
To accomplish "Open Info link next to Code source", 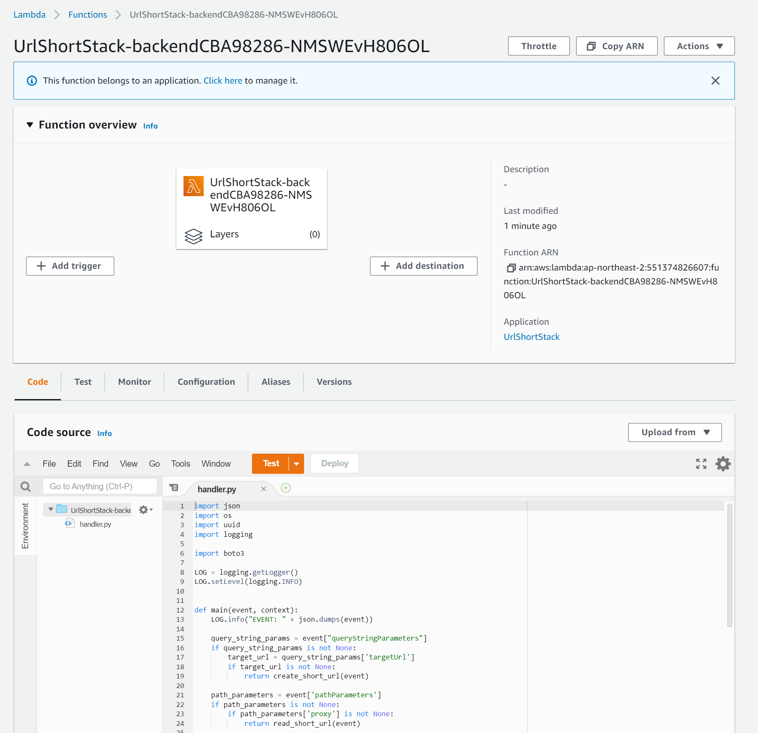I will [x=105, y=433].
